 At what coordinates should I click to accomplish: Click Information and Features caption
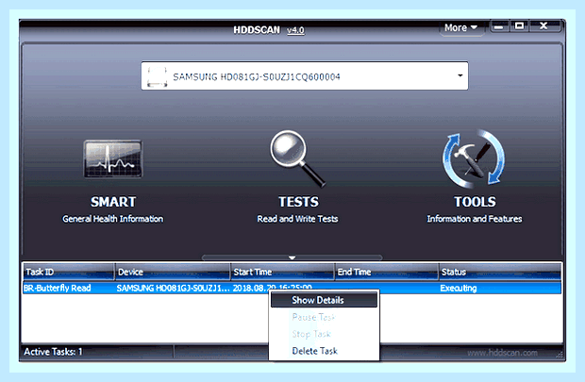(x=475, y=219)
